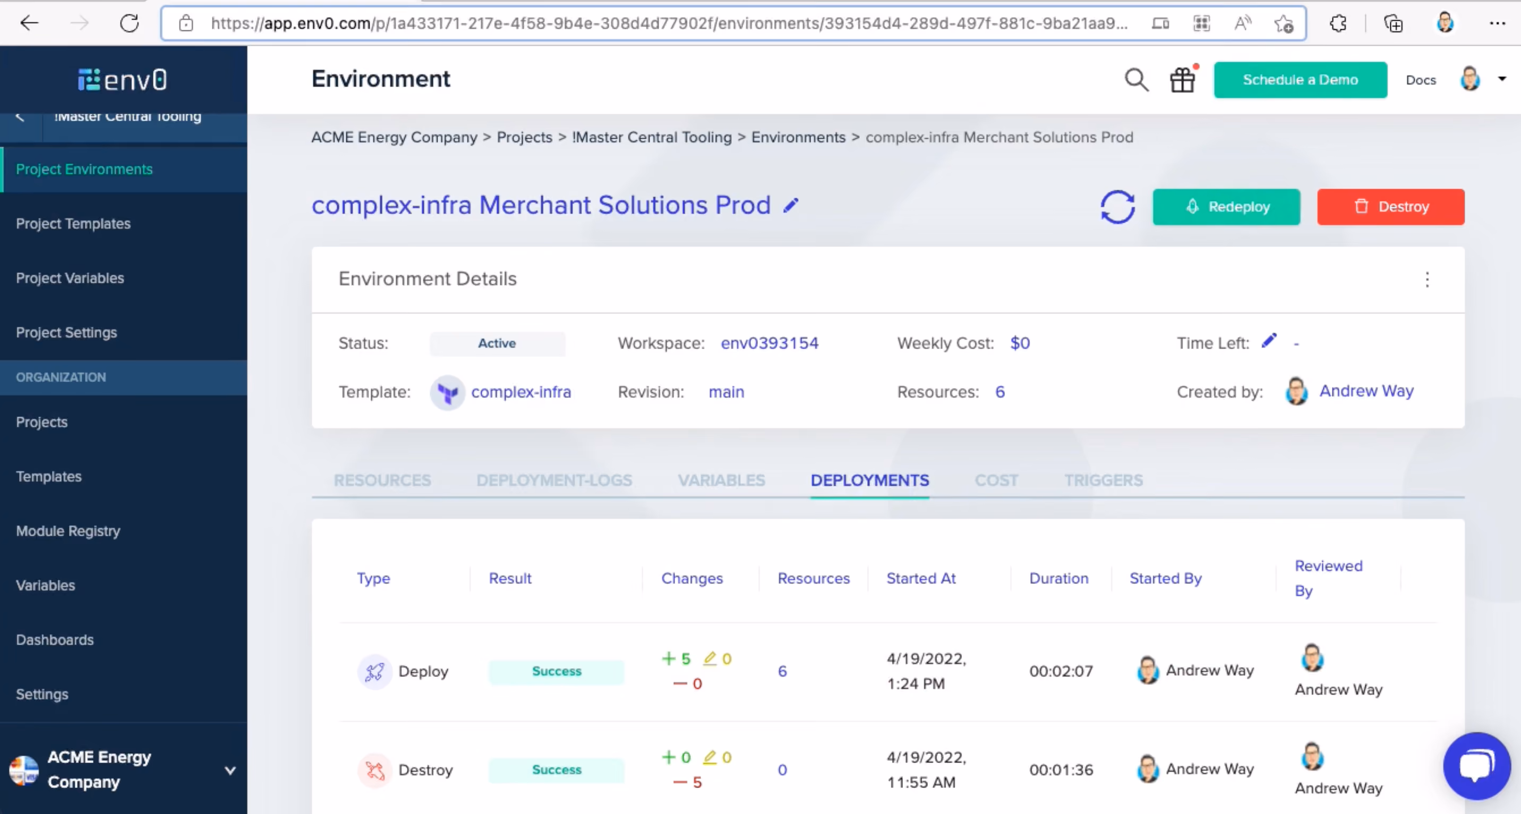Open browser extensions puzzle icon

coord(1338,23)
